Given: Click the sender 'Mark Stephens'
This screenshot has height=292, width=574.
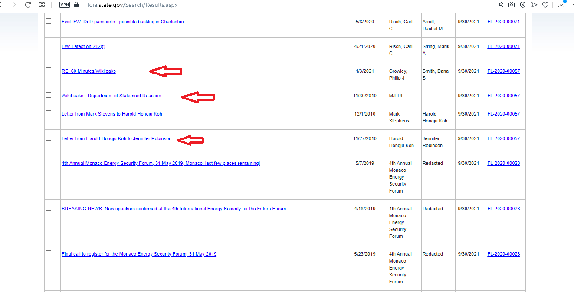Looking at the screenshot, I should pyautogui.click(x=399, y=117).
